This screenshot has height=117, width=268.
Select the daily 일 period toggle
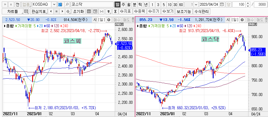[x=117, y=4]
